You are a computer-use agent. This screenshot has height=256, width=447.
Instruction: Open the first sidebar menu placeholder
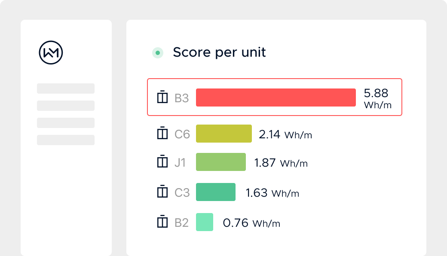point(66,88)
